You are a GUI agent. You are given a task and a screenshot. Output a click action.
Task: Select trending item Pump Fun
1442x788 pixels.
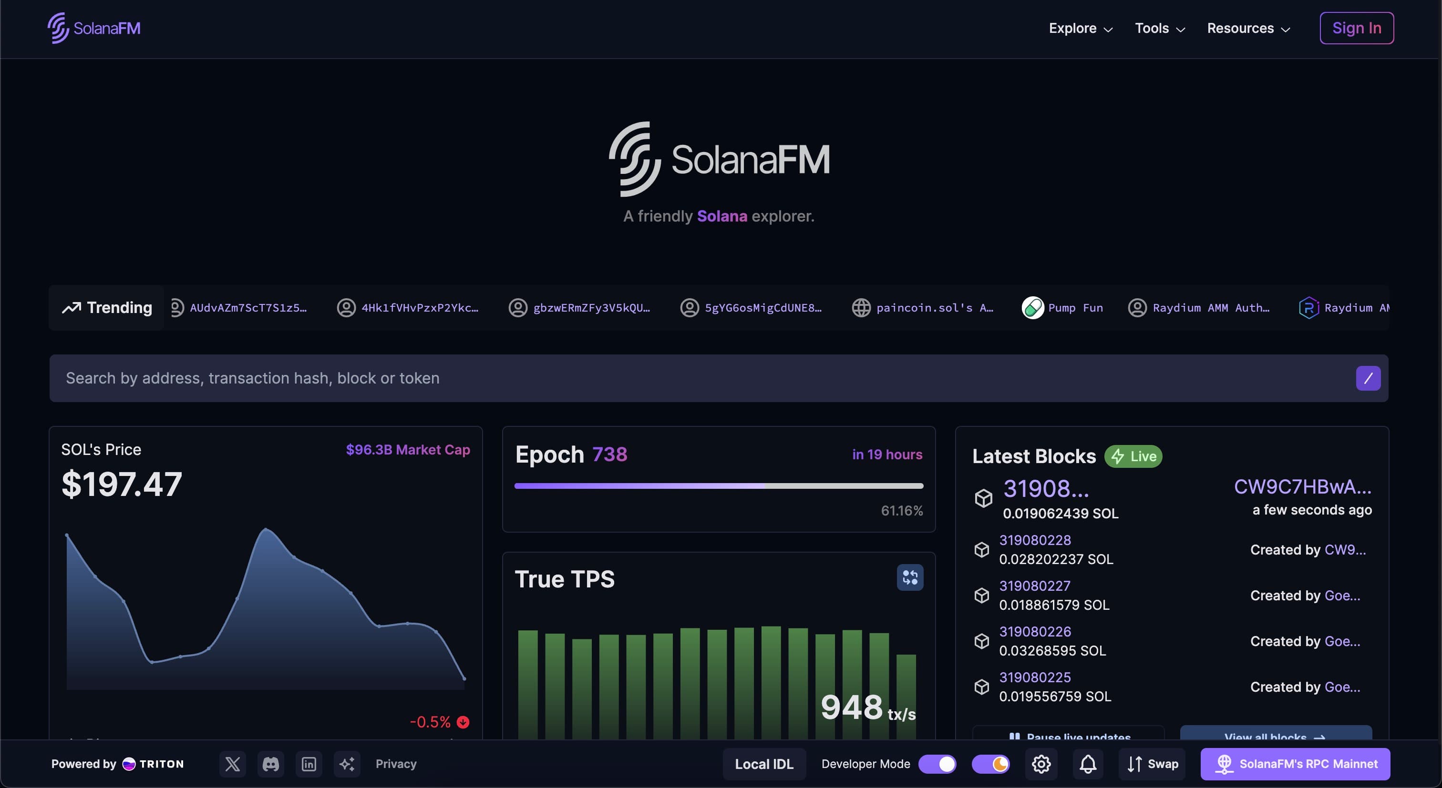pyautogui.click(x=1062, y=308)
